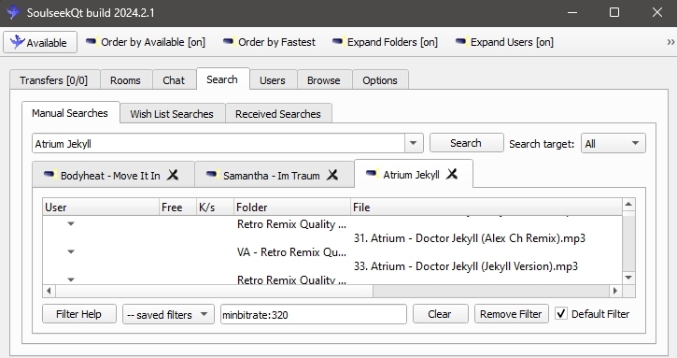Screen dimensions: 677x358
Task: Open the search history dropdown arrow
Action: (414, 144)
